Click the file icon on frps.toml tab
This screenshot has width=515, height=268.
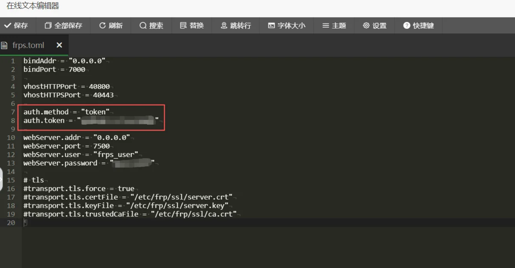tap(4, 45)
